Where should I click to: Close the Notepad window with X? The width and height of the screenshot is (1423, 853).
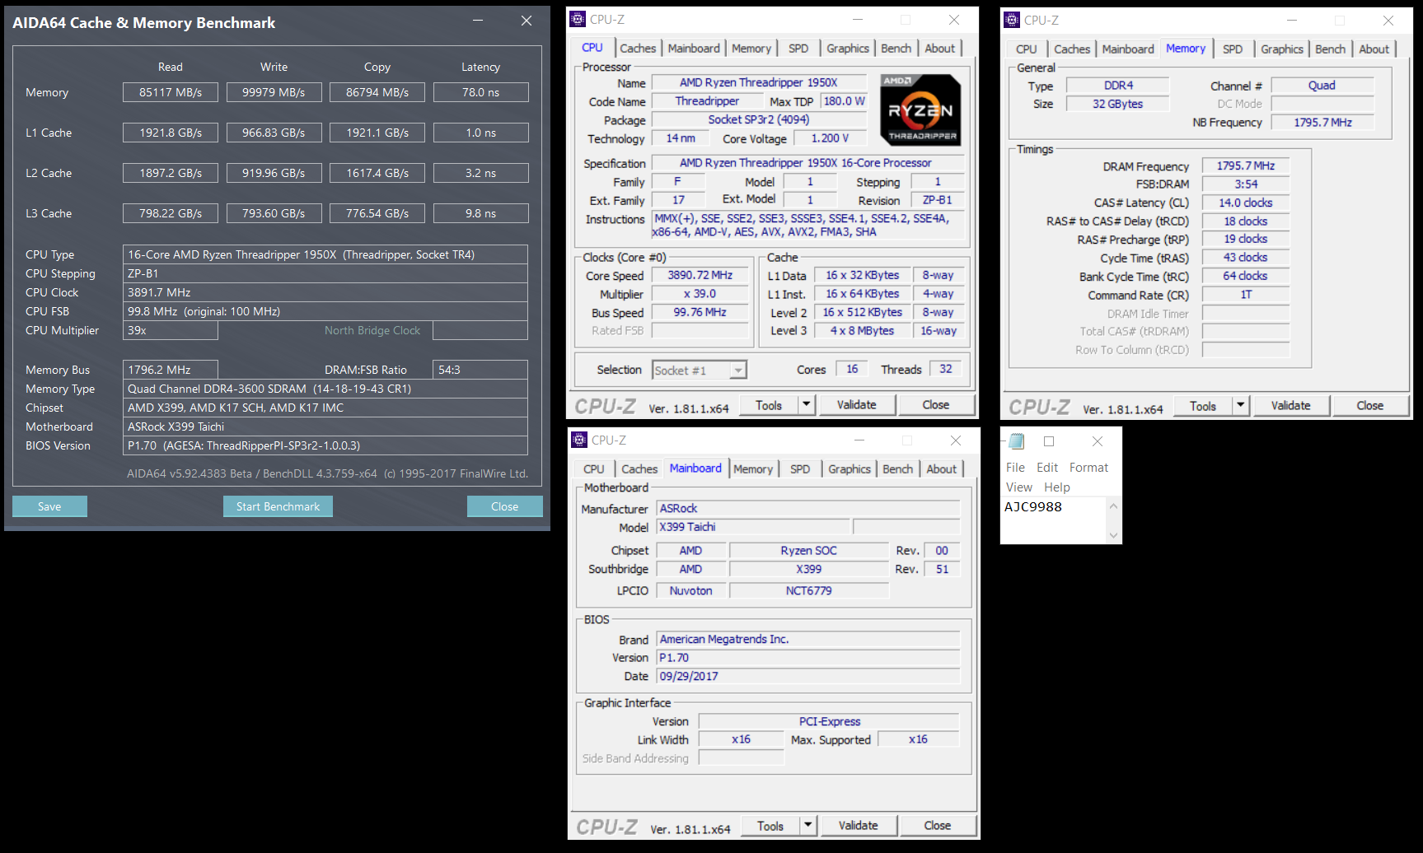pyautogui.click(x=1098, y=441)
